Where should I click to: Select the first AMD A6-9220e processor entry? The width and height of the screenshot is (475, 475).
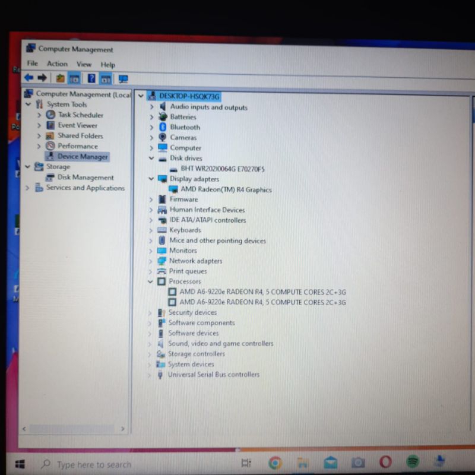tap(262, 292)
